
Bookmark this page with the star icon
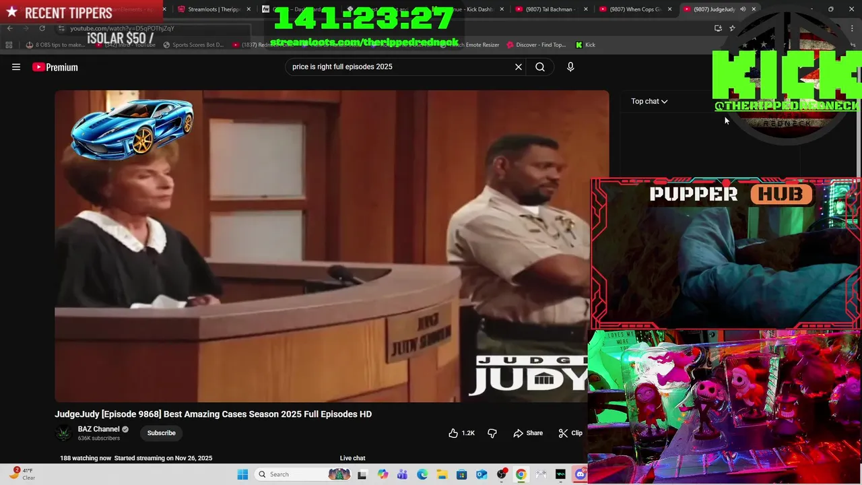click(x=732, y=28)
